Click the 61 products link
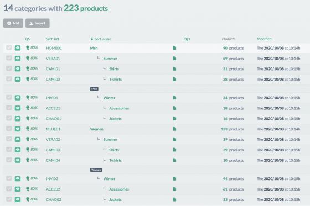Screen dimensions: 310x206 click(233, 189)
